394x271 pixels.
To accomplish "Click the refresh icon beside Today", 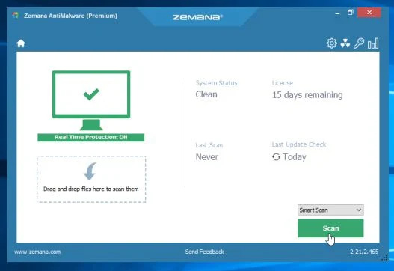I will point(276,156).
